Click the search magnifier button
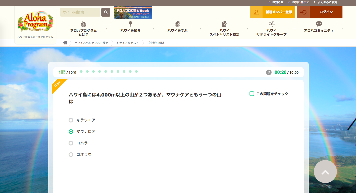356x193 pixels. [x=106, y=12]
